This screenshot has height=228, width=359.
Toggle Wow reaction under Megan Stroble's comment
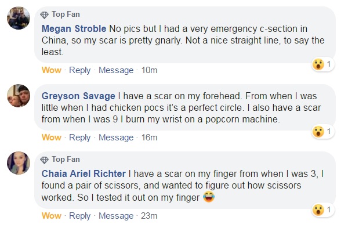coord(52,70)
